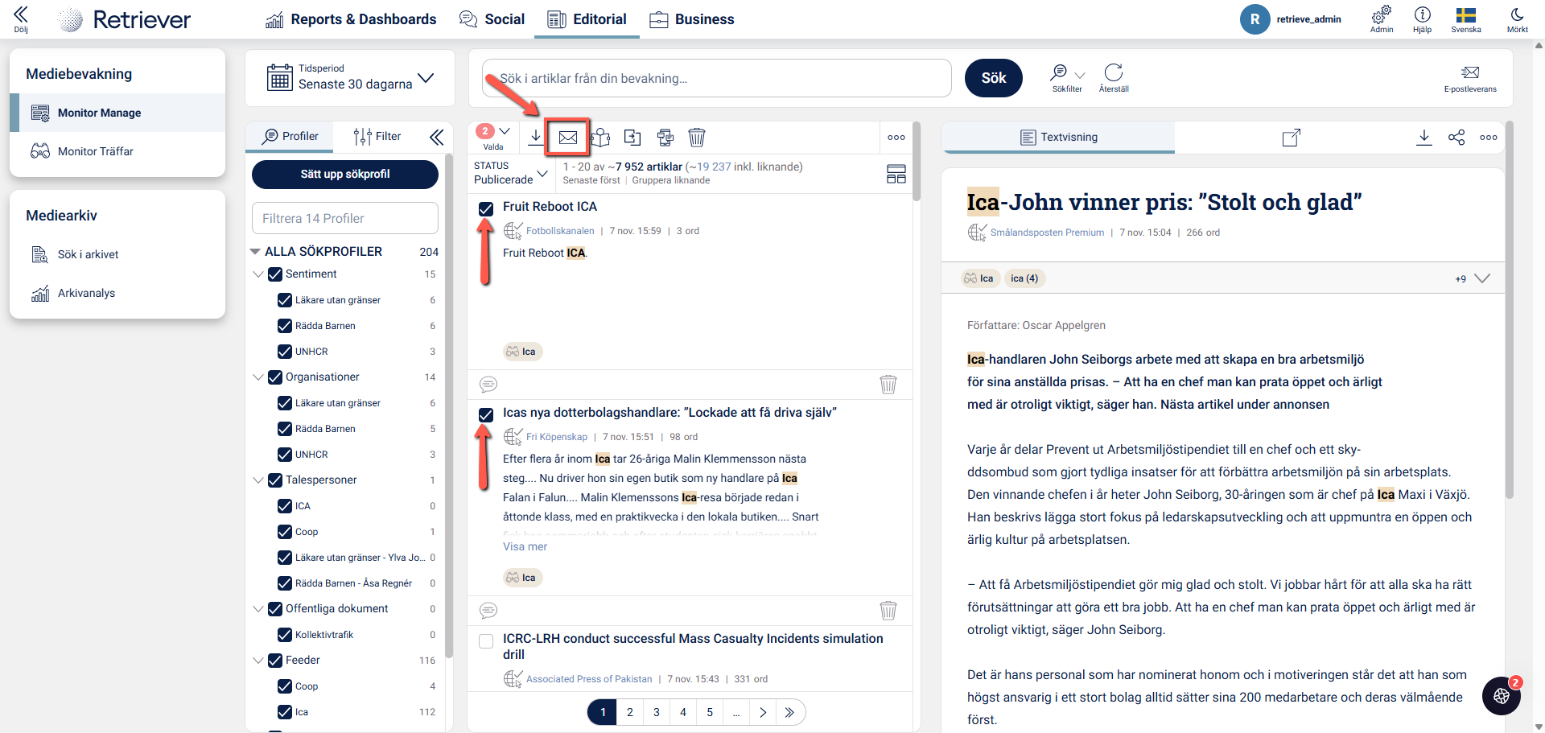
Task: Uncheck the Fruit Reboot ICA article
Action: pyautogui.click(x=486, y=209)
